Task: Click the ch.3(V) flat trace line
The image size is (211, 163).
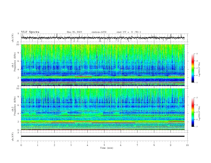Action: 103,136
